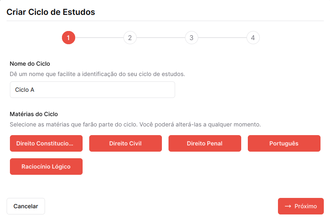Screen dimensions: 330x219
Task: Click the arrow icon in the Próximo button
Action: (288, 206)
